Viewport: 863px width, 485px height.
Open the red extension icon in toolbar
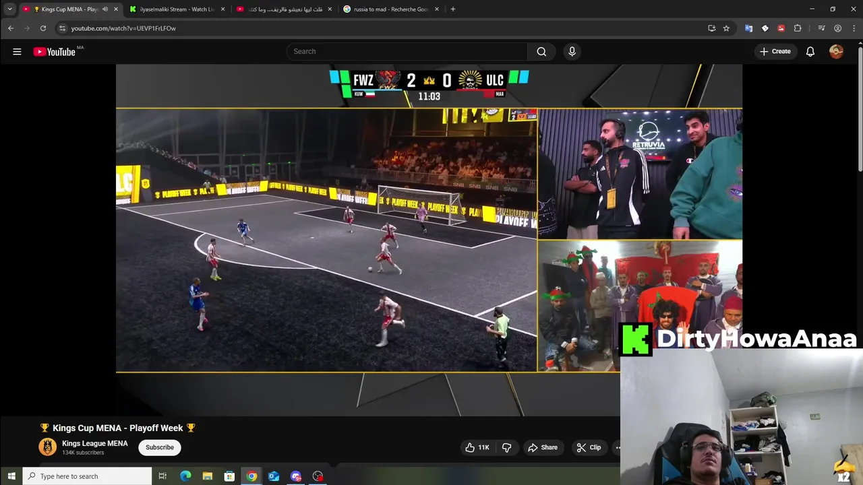coord(781,28)
